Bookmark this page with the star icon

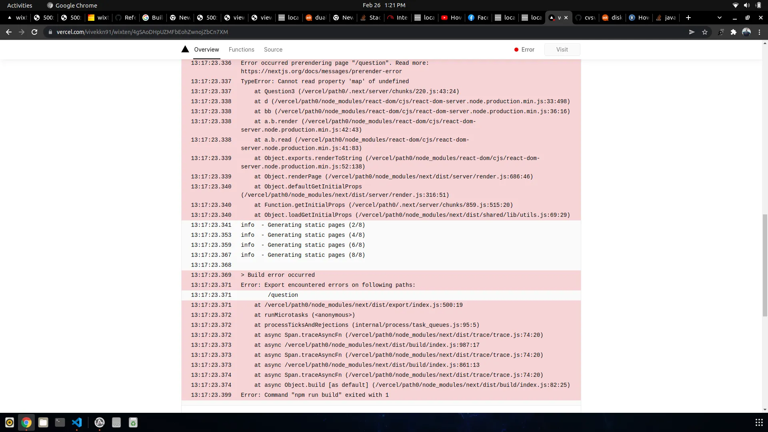(705, 32)
